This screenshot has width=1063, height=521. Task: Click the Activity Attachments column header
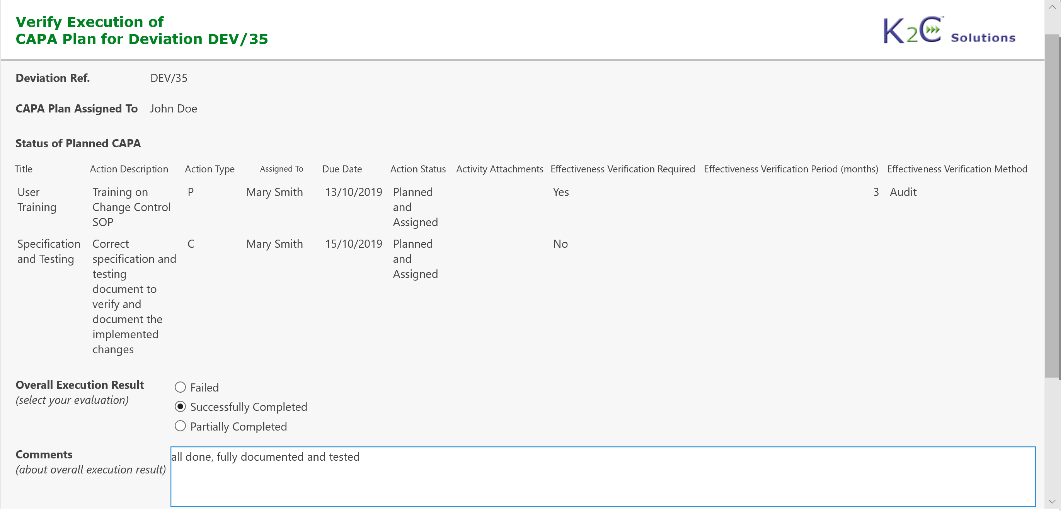500,169
